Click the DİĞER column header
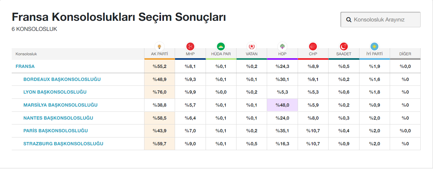 click(405, 54)
